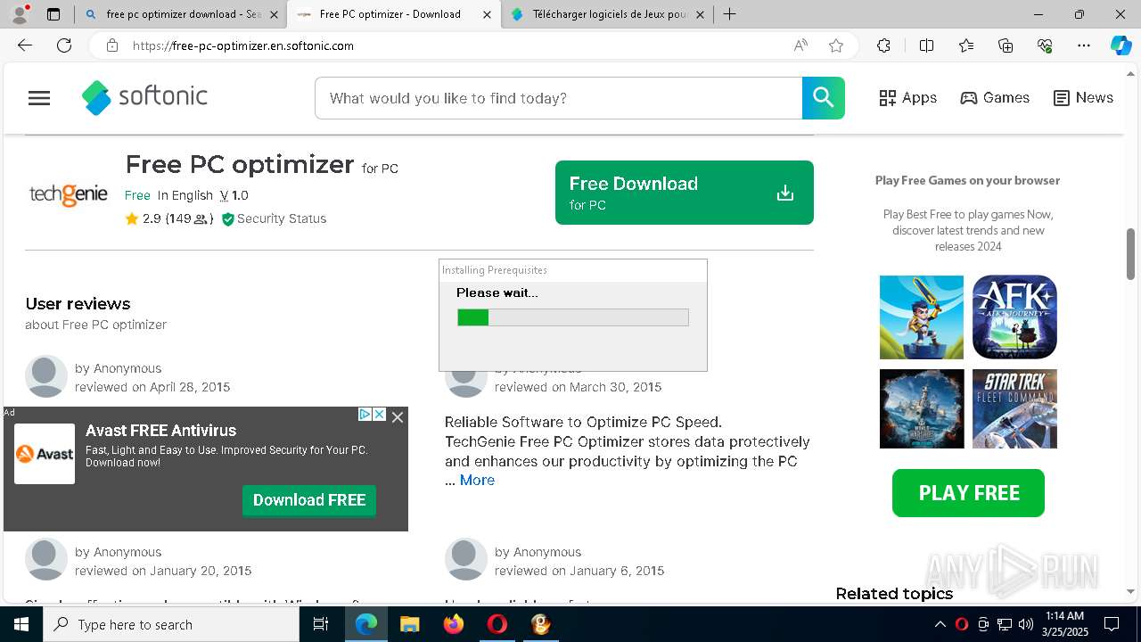Click the 'User reviews' heading
The image size is (1141, 642).
point(78,304)
